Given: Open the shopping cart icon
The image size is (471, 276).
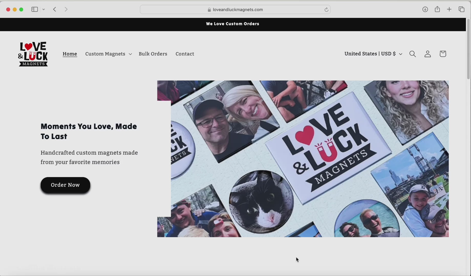Looking at the screenshot, I should 443,54.
